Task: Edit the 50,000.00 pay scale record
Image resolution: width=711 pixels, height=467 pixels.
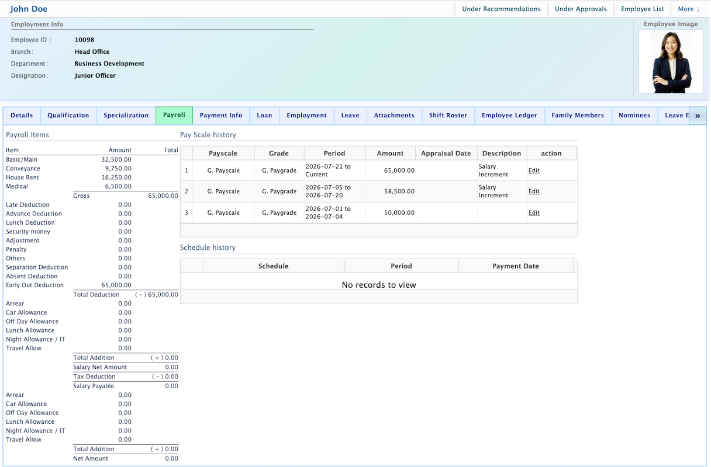Action: click(x=534, y=213)
